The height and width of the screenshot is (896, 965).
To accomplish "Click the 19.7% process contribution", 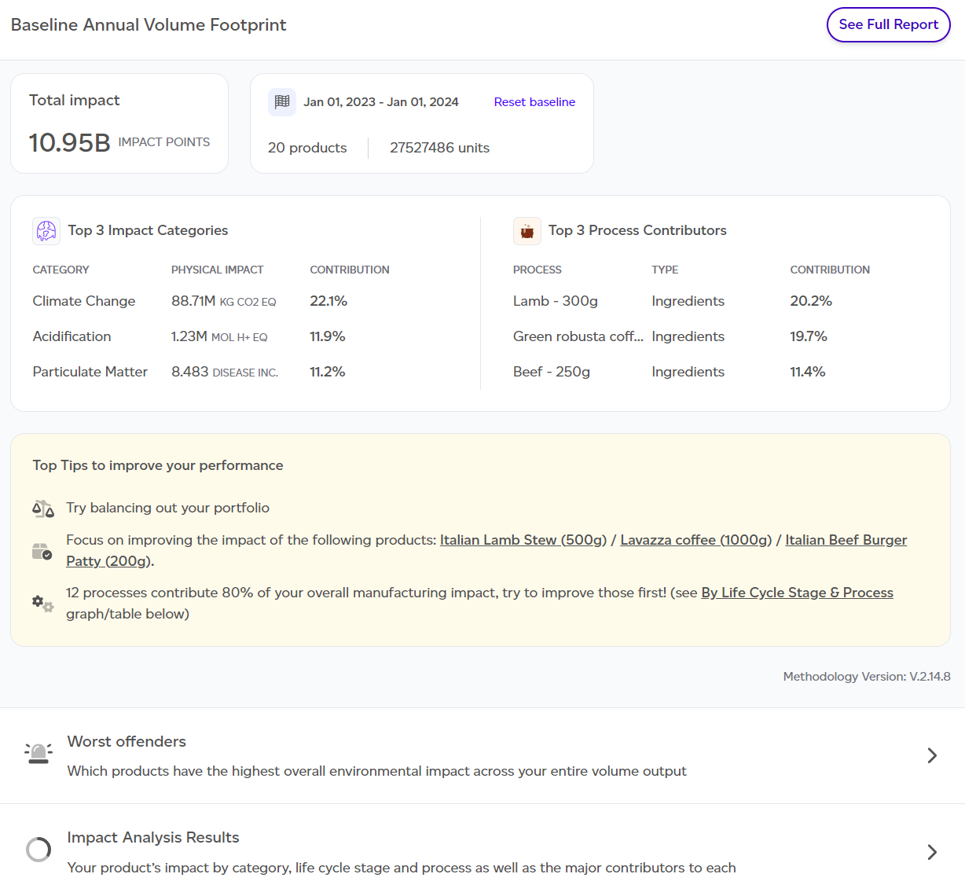I will (809, 336).
